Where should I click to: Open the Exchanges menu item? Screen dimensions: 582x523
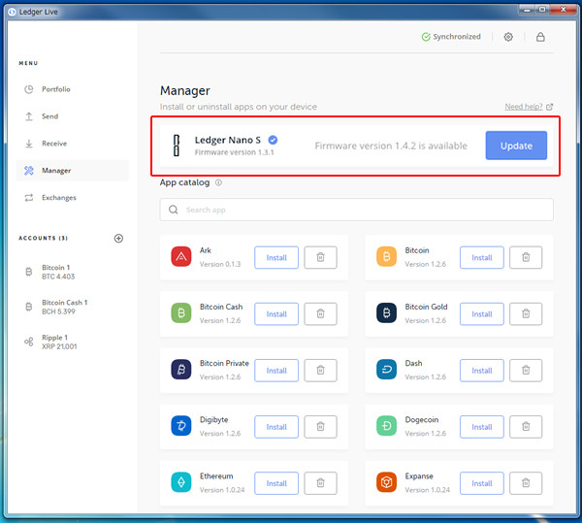(x=72, y=198)
